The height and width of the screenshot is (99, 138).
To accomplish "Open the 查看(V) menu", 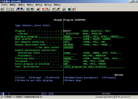I will [x=21, y=5].
